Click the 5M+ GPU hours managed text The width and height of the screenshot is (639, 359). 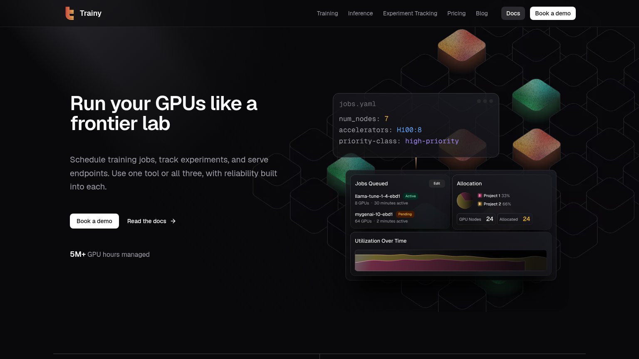click(110, 254)
